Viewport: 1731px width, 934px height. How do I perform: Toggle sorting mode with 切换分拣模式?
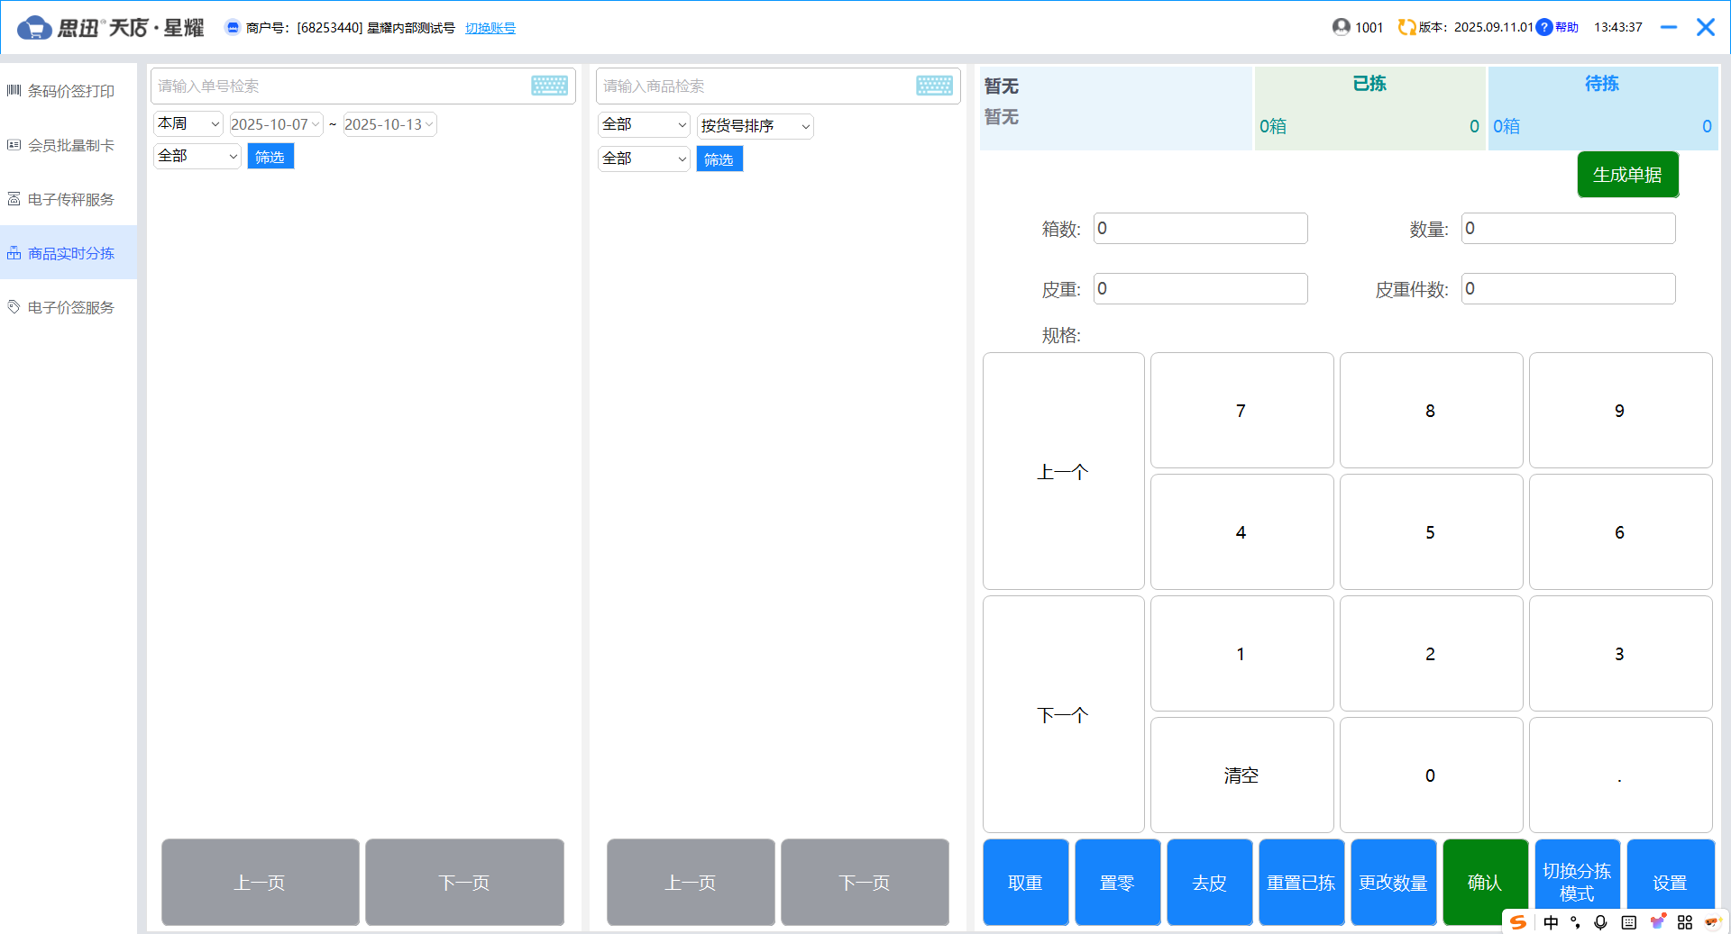pyautogui.click(x=1577, y=882)
